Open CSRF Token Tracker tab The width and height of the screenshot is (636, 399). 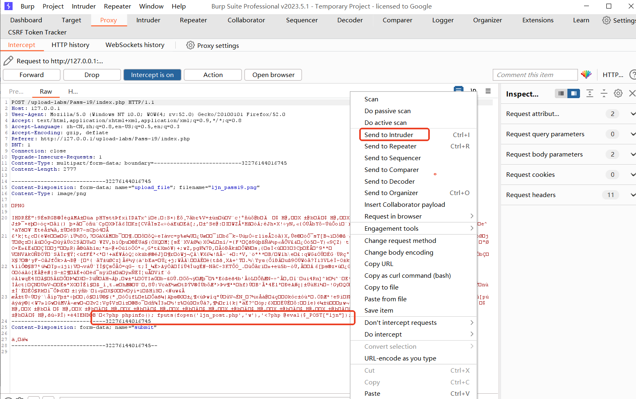tap(37, 32)
